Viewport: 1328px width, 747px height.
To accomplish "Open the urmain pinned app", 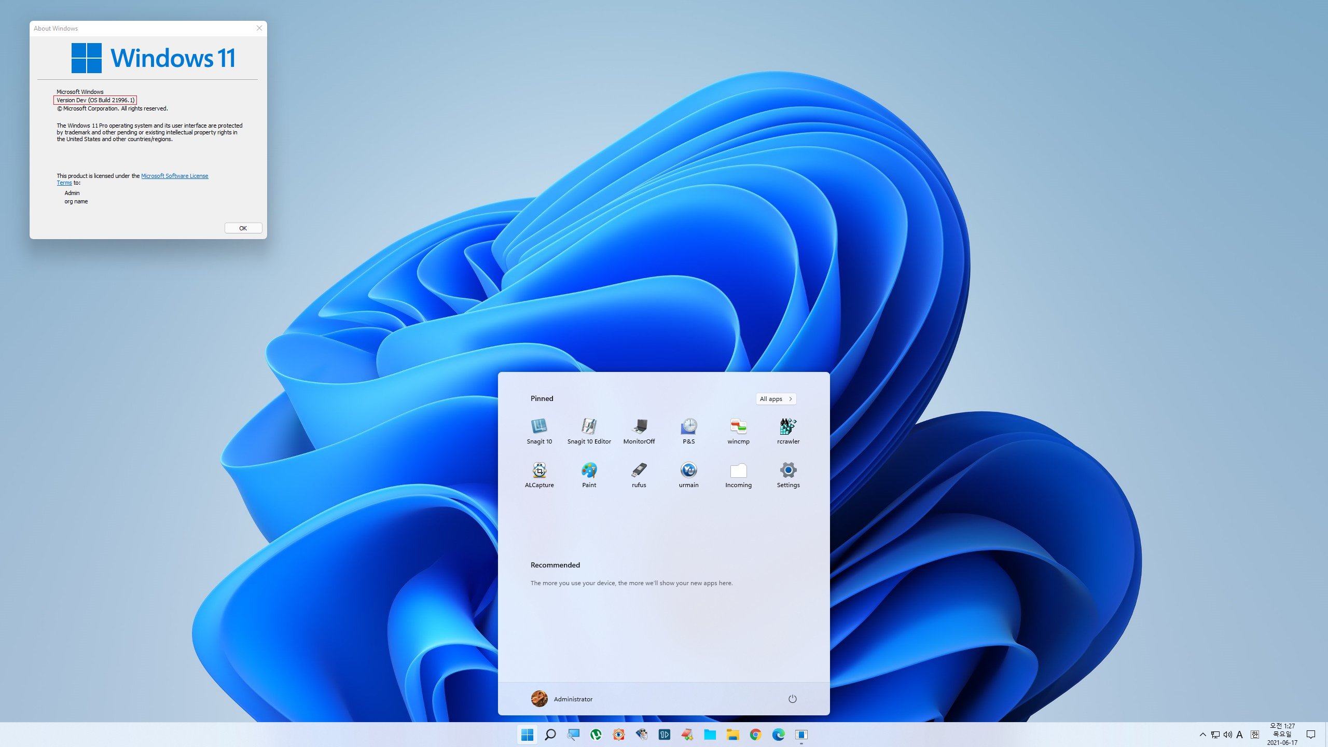I will point(688,474).
